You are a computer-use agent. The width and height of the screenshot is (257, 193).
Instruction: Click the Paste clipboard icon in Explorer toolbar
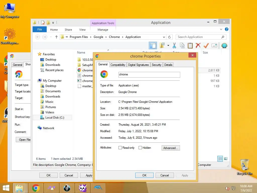[x=190, y=45]
